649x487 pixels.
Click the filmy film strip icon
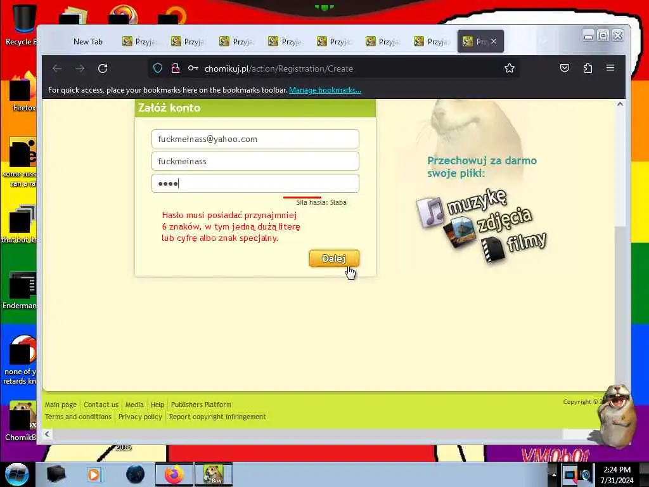click(493, 249)
